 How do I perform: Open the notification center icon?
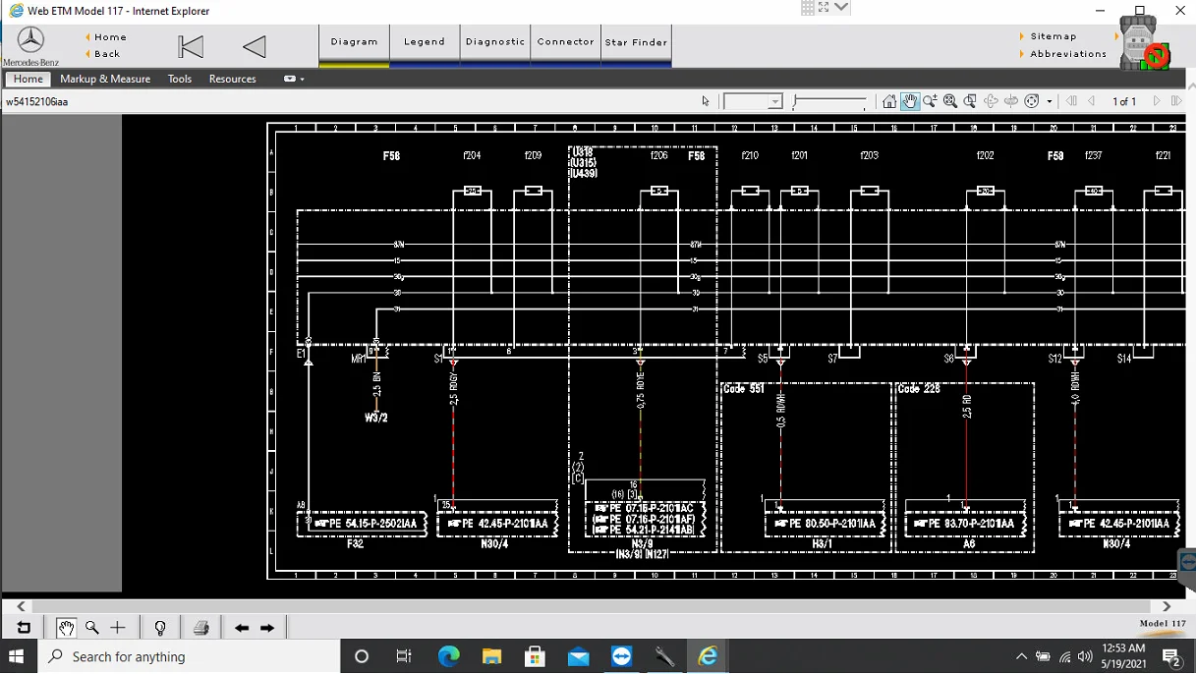tap(1171, 656)
